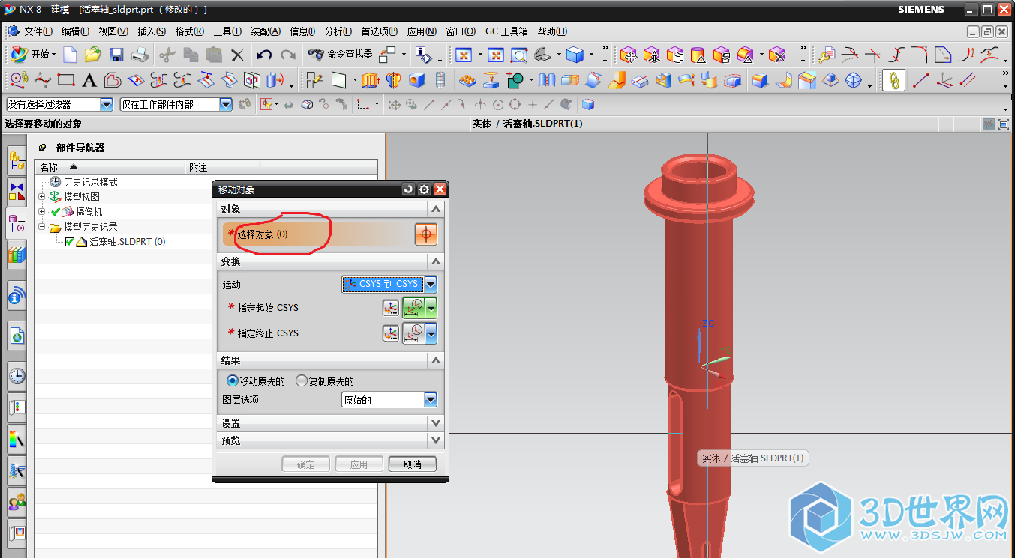Activate the magnifier zoom tool

click(519, 55)
